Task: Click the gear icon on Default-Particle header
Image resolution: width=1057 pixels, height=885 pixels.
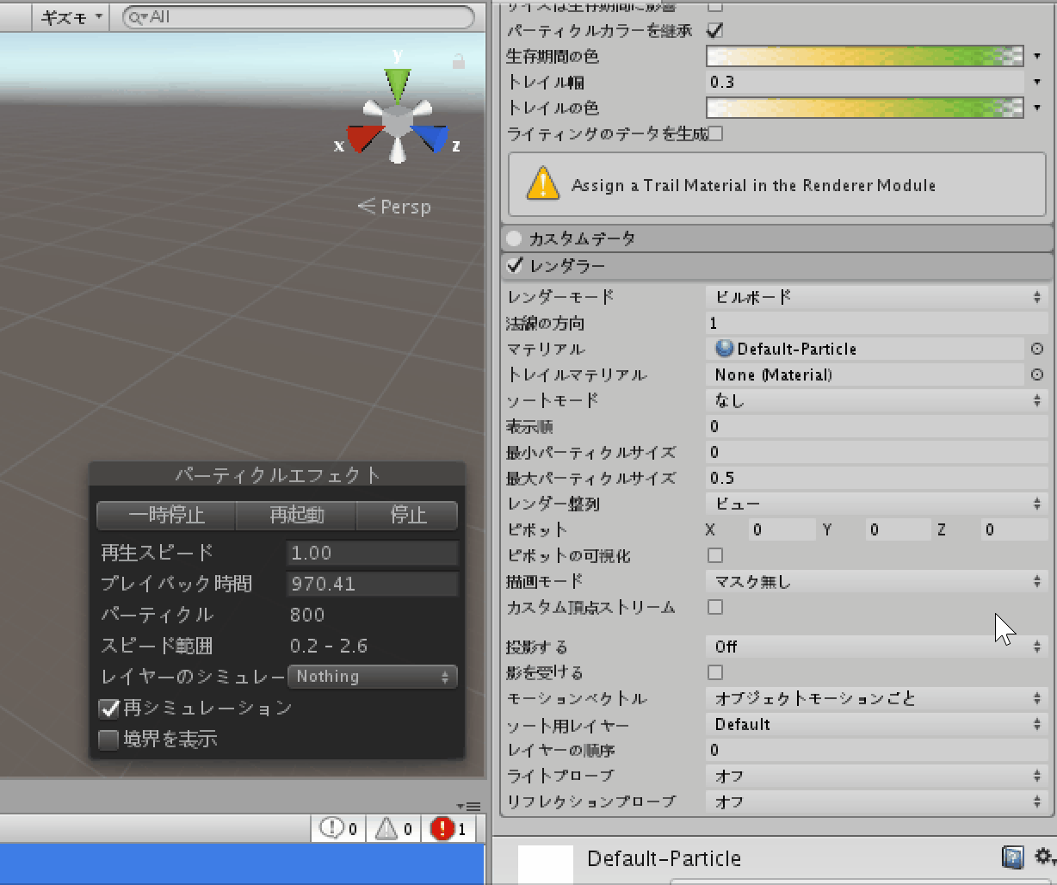Action: click(x=1042, y=857)
